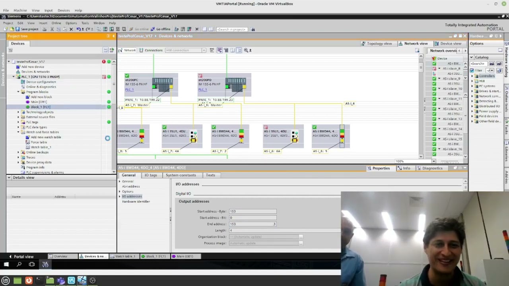
Task: Click the Go online button
Action: [x=139, y=29]
